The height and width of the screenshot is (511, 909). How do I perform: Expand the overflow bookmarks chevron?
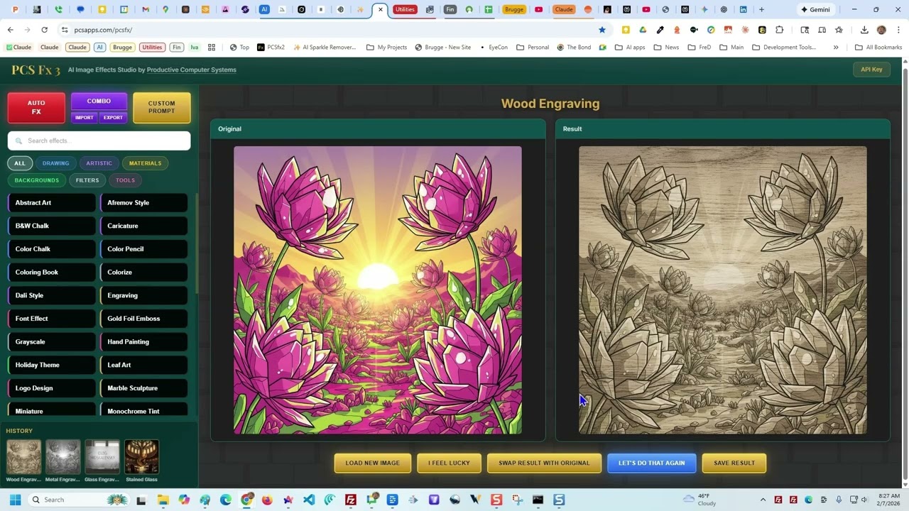click(x=836, y=48)
